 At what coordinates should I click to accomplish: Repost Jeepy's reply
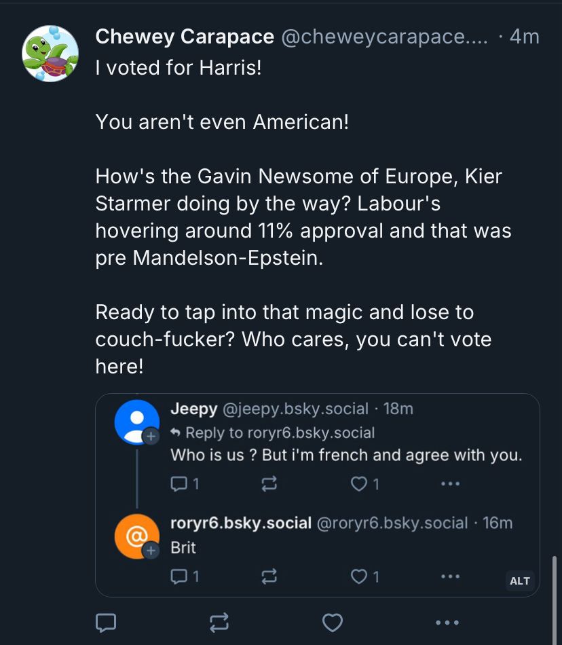[269, 483]
